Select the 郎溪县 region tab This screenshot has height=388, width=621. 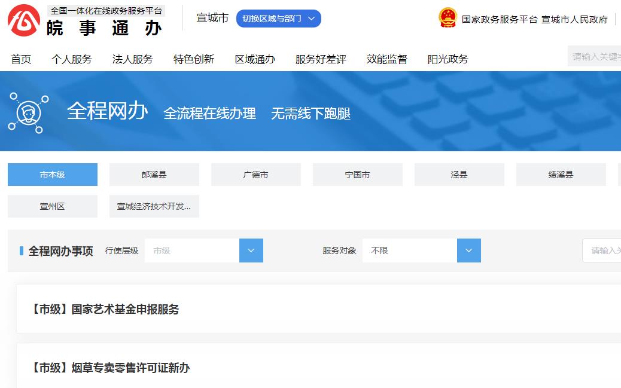pos(154,175)
